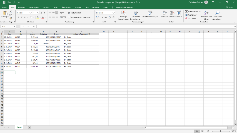Toggle underline (U) formatting
This screenshot has width=237, height=133.
pos(25,17)
